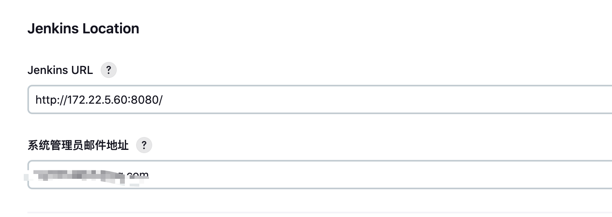Image resolution: width=612 pixels, height=217 pixels.
Task: Click the Jenkins URL field label
Action: pyautogui.click(x=60, y=70)
